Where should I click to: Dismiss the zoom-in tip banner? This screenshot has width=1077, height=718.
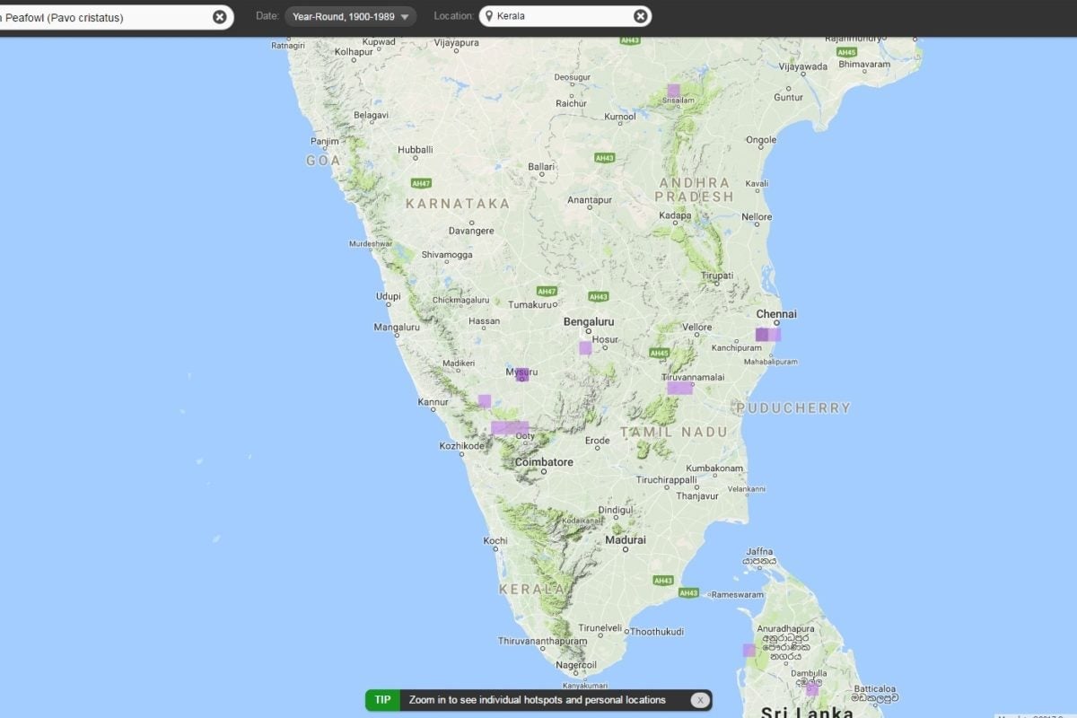click(700, 700)
